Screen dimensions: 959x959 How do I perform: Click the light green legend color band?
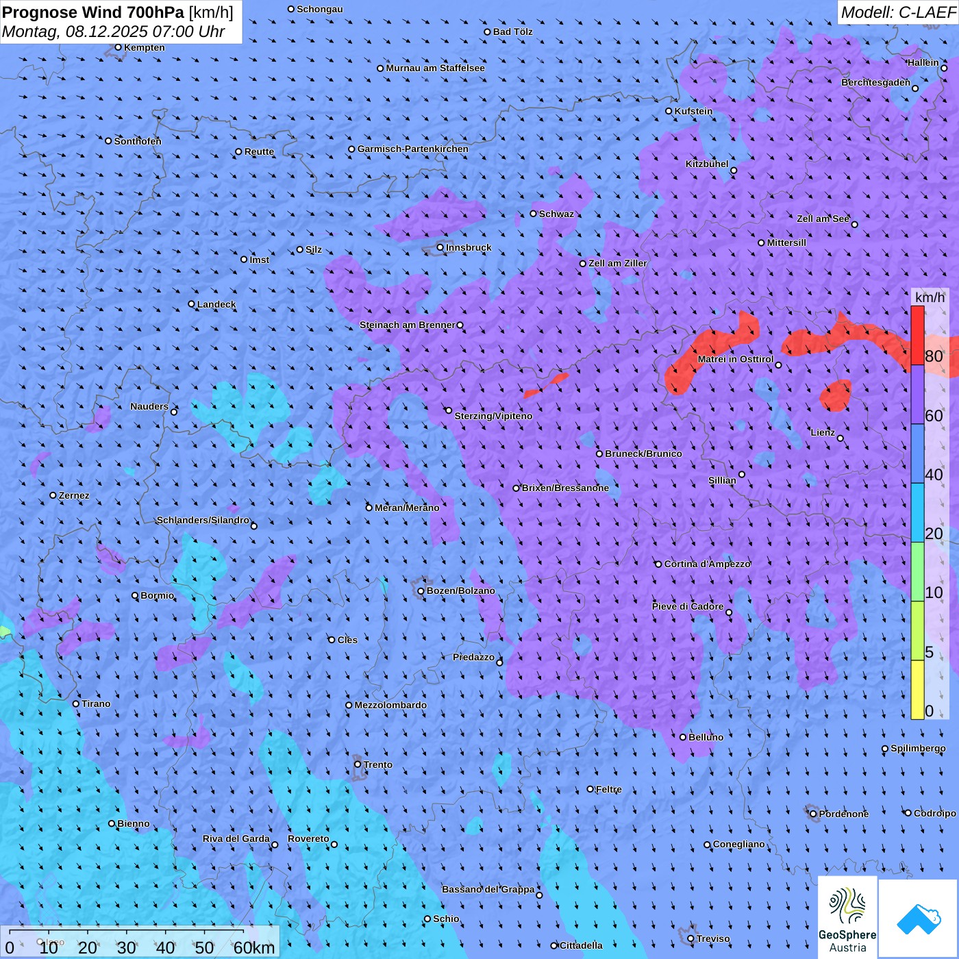pyautogui.click(x=917, y=572)
